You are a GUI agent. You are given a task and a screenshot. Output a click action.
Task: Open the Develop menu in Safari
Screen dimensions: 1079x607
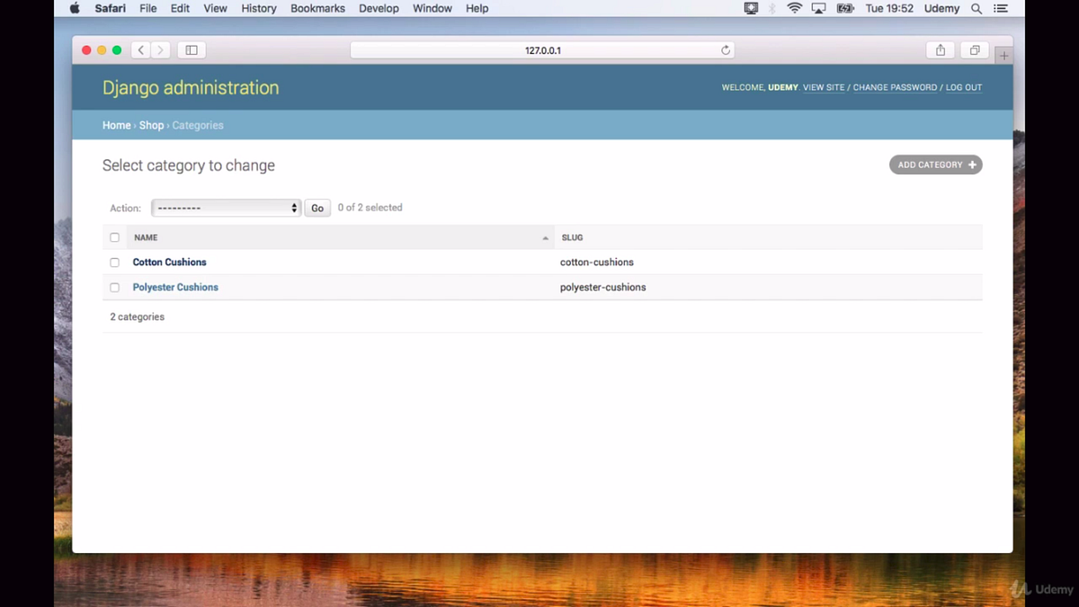[379, 8]
